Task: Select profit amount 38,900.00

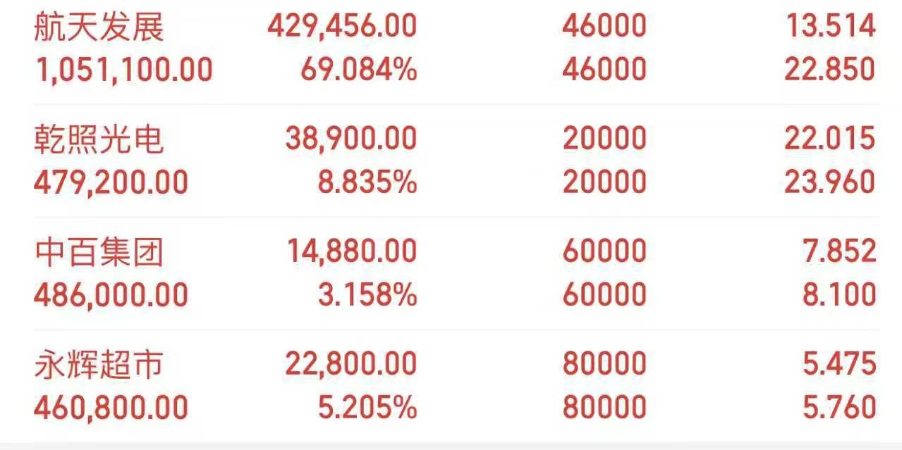Action: [x=351, y=139]
